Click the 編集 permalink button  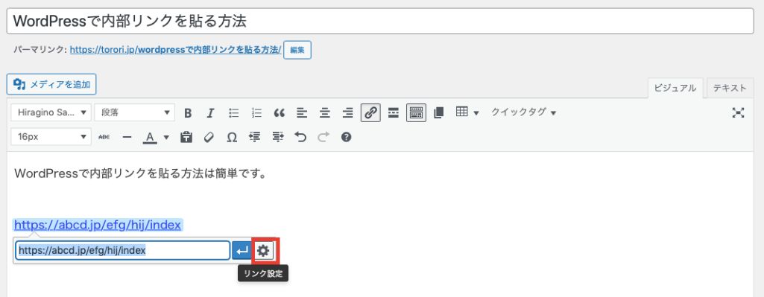click(x=297, y=50)
